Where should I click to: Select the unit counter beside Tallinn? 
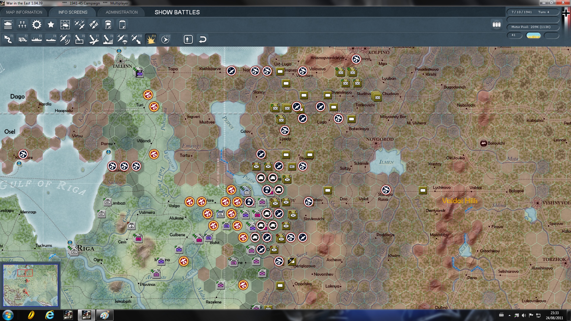(x=139, y=73)
